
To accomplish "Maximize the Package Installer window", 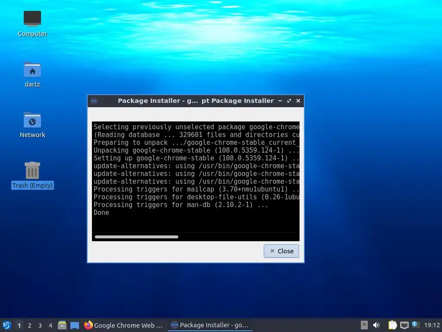I will pos(289,101).
